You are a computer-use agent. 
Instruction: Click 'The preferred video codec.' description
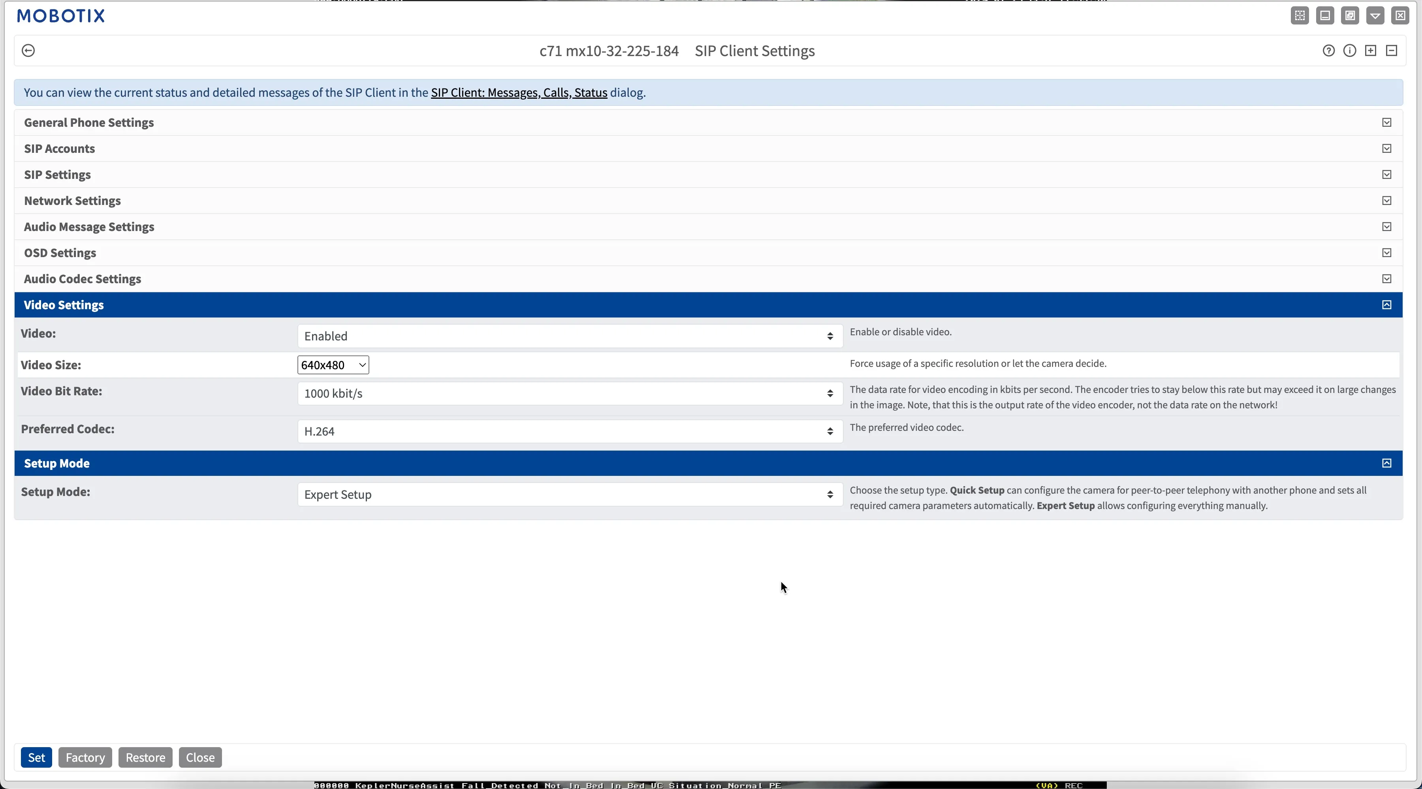point(907,428)
